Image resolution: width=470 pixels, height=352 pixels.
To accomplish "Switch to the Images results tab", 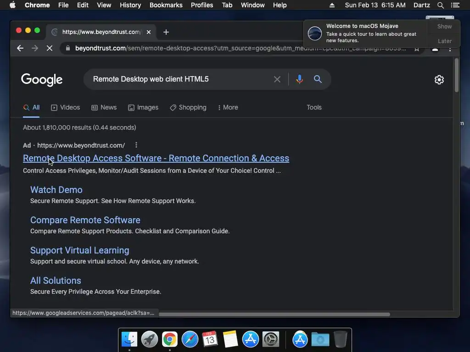I will (x=143, y=107).
